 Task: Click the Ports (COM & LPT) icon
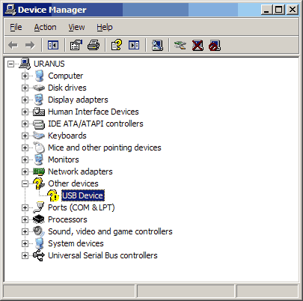[x=39, y=207]
